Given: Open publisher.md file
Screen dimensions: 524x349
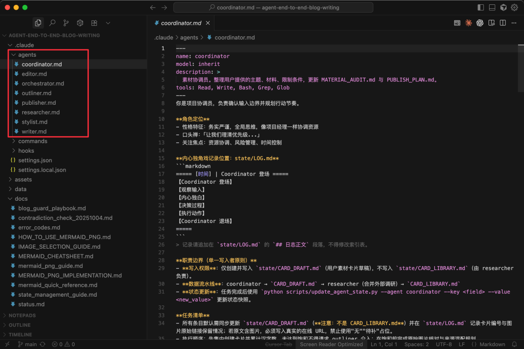Looking at the screenshot, I should [74, 103].
